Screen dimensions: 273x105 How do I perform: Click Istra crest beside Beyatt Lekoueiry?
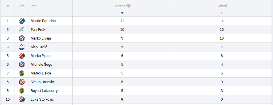[22, 90]
